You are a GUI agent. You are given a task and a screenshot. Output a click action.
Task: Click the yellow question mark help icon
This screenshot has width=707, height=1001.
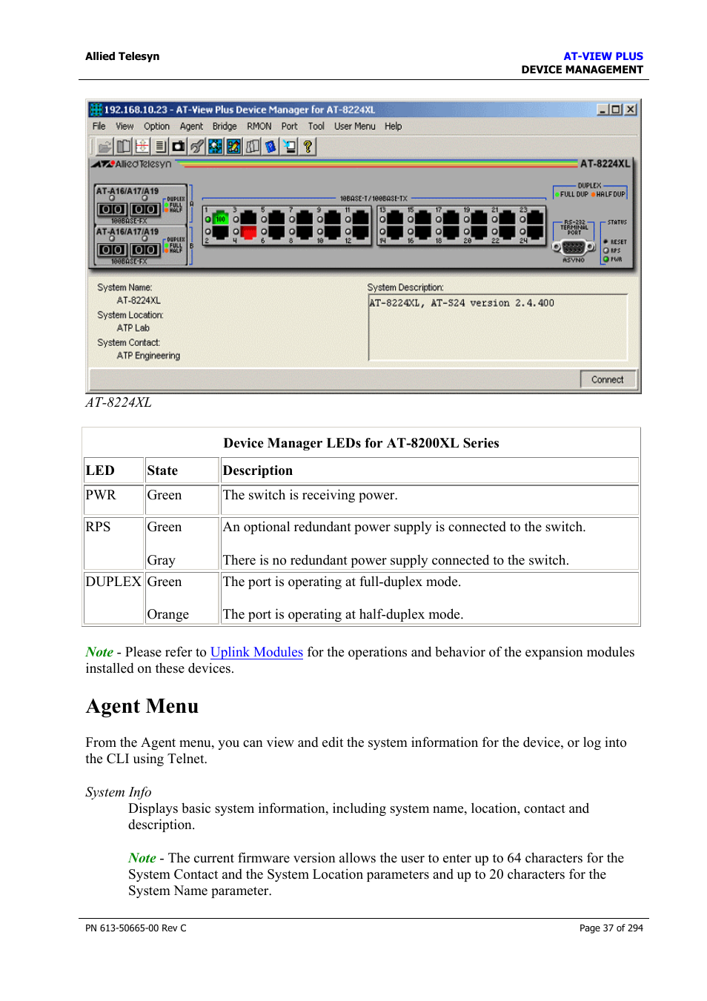308,147
